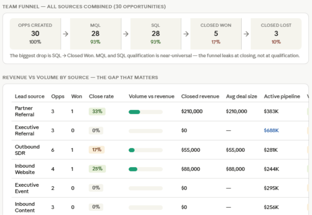Image resolution: width=312 pixels, height=215 pixels.
Task: Click the Partner Referral volume vs revenue bar
Action: [x=146, y=112]
